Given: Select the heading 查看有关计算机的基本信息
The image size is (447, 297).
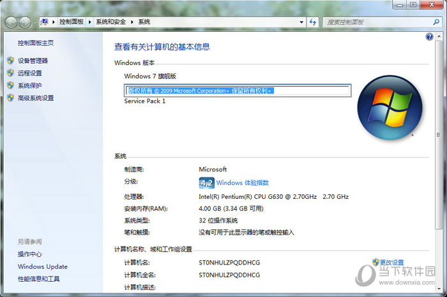Looking at the screenshot, I should coord(162,47).
